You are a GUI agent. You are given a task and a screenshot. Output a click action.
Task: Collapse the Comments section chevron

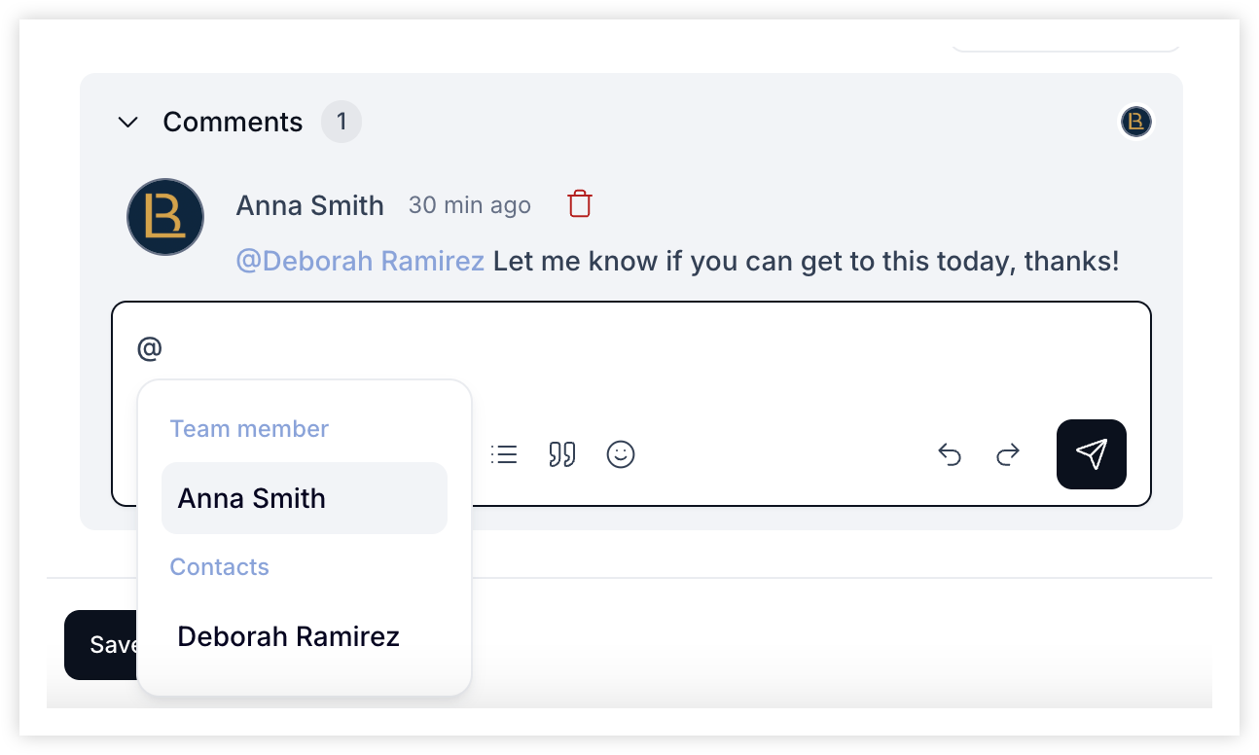tap(127, 123)
